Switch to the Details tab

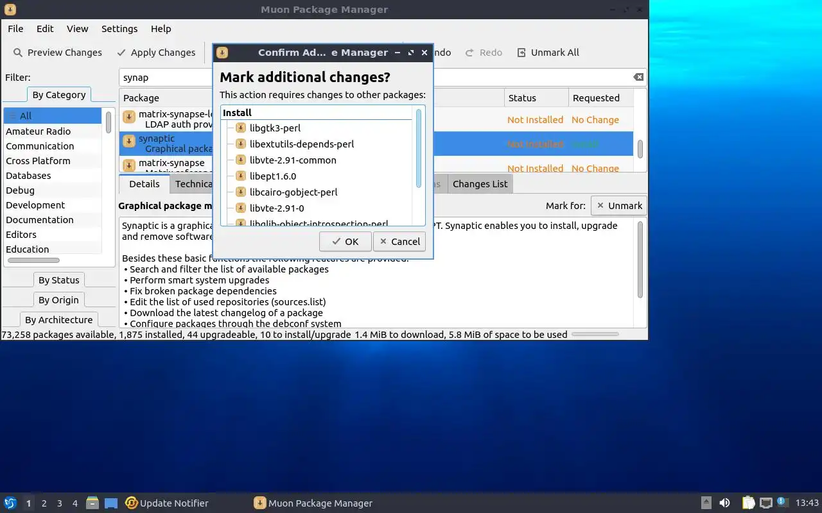(x=144, y=184)
